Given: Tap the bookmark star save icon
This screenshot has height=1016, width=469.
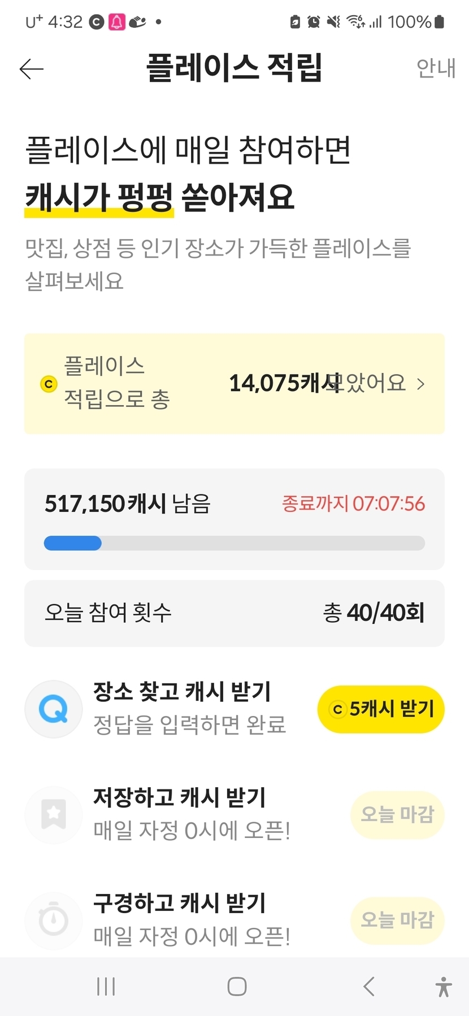Looking at the screenshot, I should coord(54,815).
